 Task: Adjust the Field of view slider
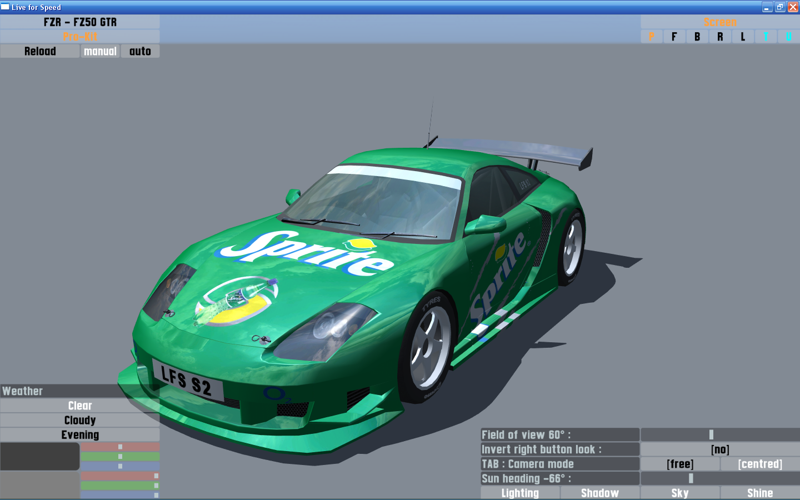click(x=720, y=434)
